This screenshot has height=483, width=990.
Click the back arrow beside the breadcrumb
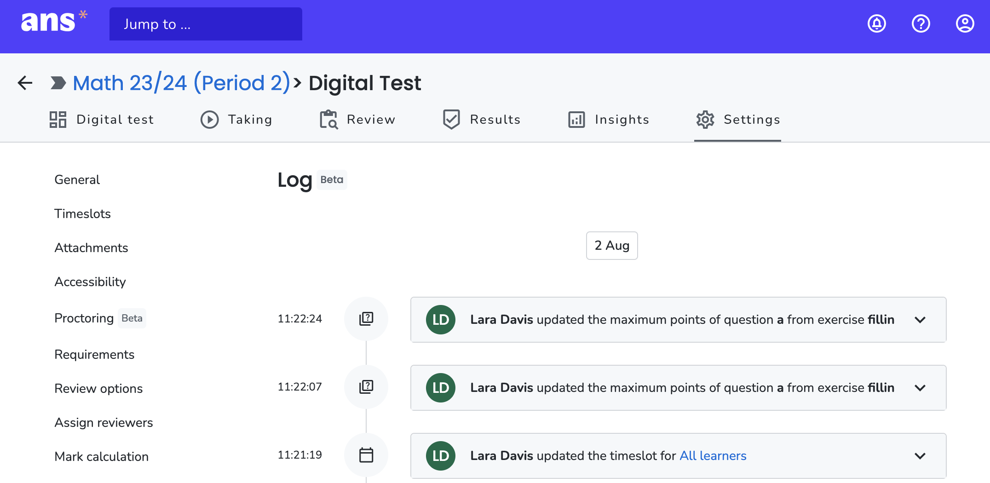[24, 82]
